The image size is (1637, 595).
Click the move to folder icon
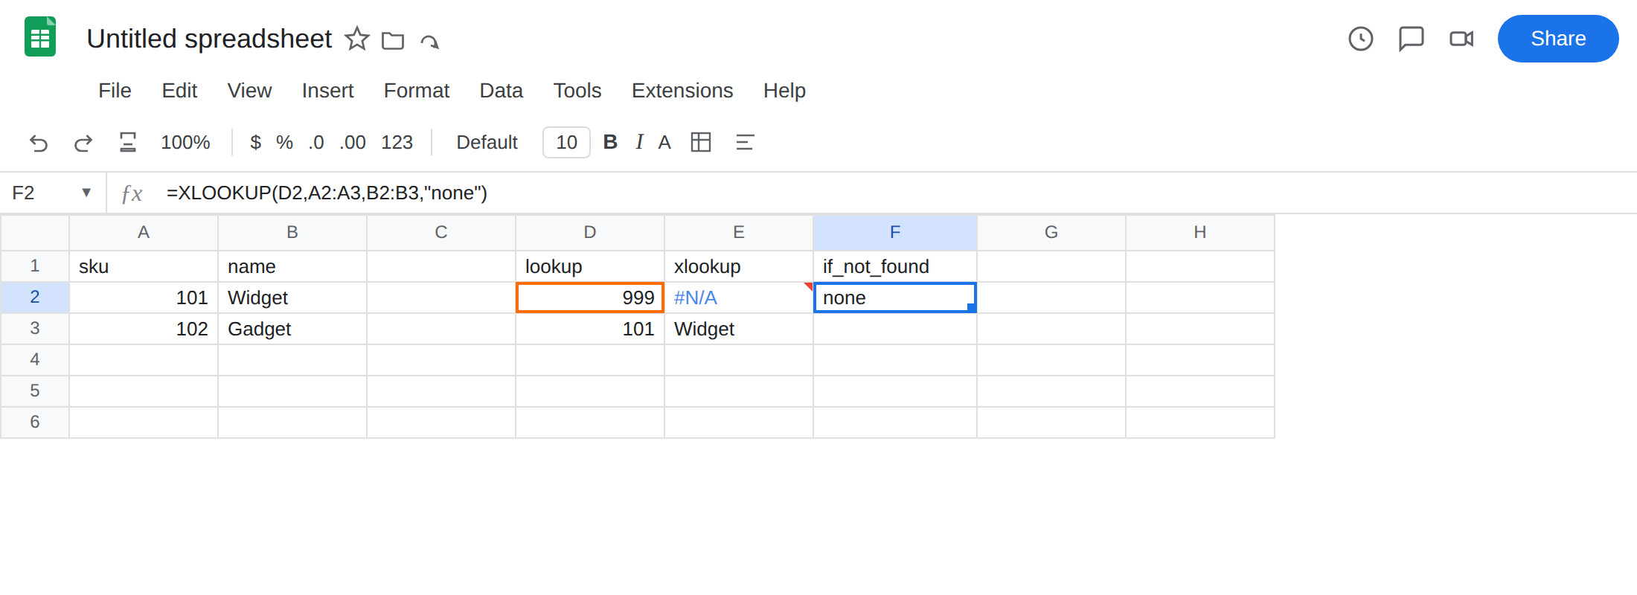pos(393,40)
